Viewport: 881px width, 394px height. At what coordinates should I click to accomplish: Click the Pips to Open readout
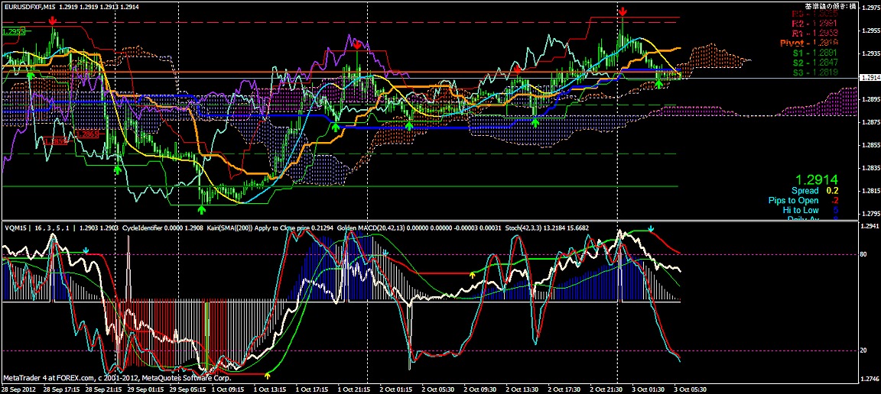point(793,200)
